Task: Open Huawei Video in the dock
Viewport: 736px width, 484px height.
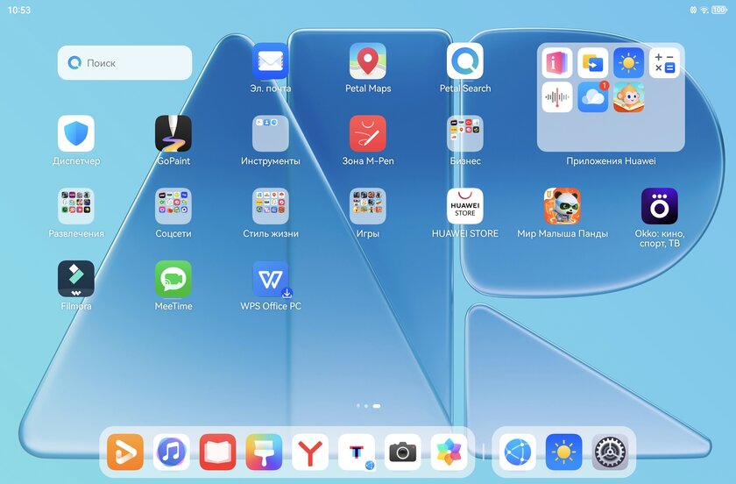Action: point(124,452)
